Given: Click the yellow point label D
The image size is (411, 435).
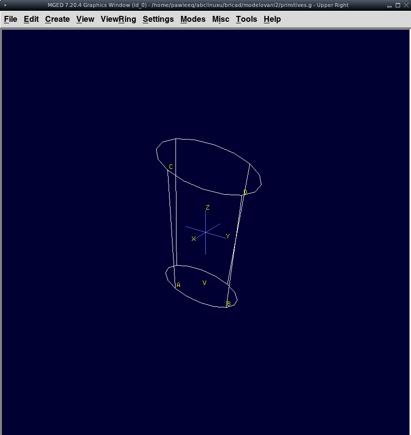Looking at the screenshot, I should point(245,192).
